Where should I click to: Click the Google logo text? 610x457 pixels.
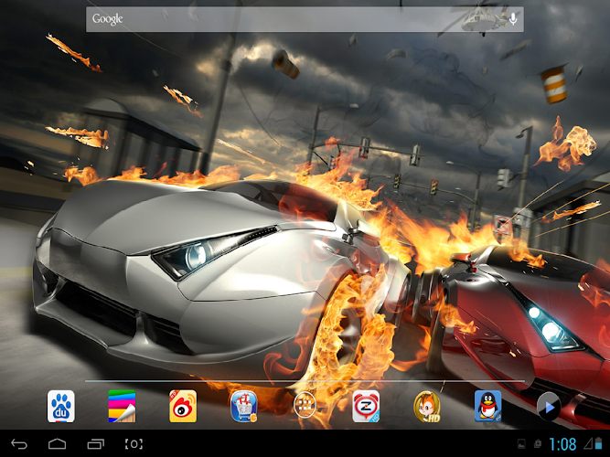(x=107, y=19)
